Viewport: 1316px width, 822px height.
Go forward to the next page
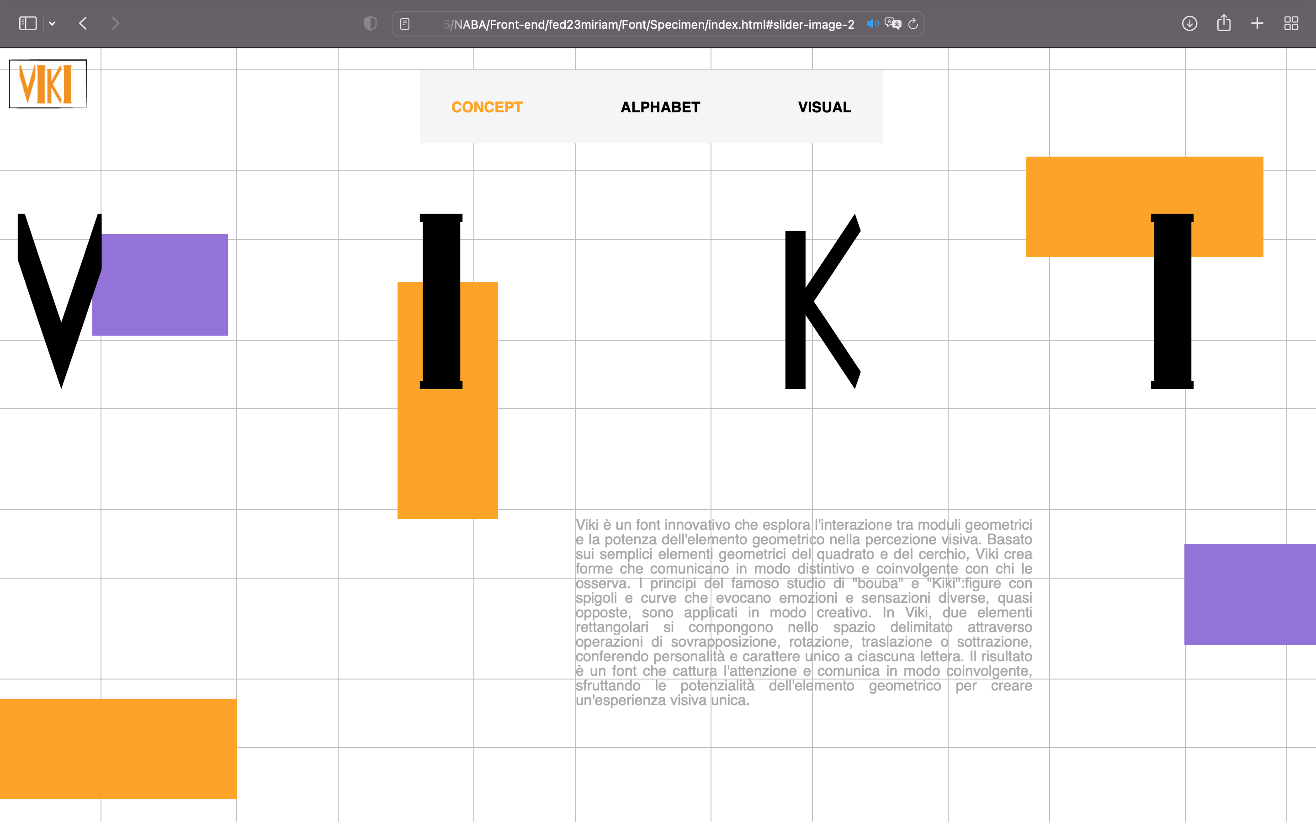click(115, 23)
